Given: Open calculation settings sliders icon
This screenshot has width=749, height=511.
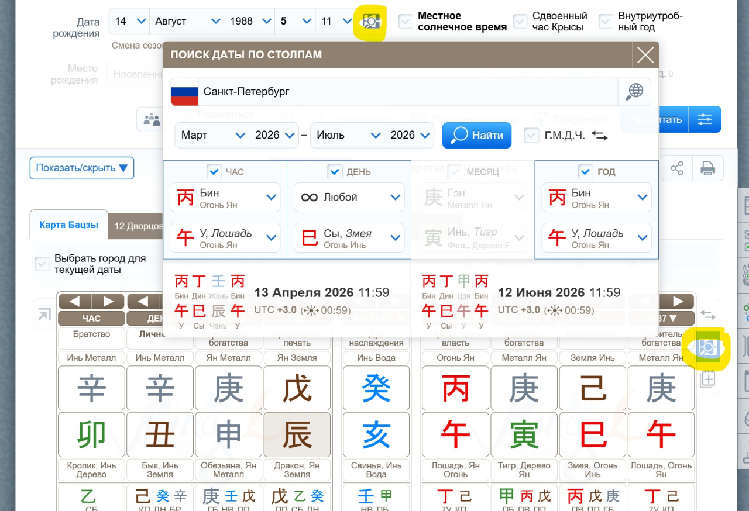Looking at the screenshot, I should pos(705,119).
